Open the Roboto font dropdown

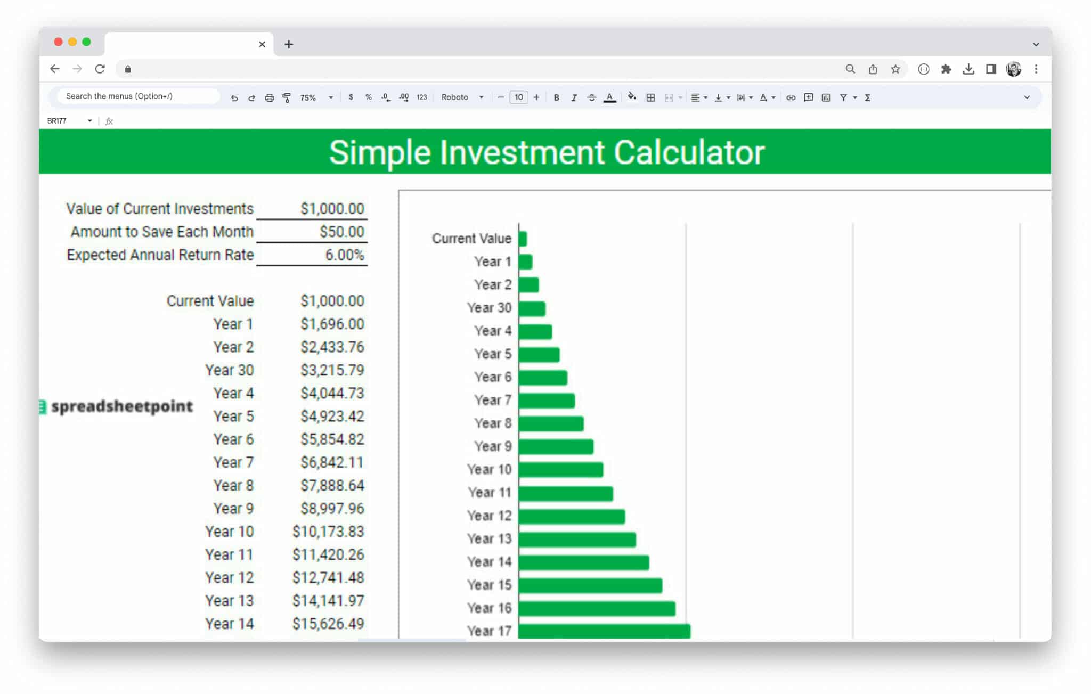[481, 97]
